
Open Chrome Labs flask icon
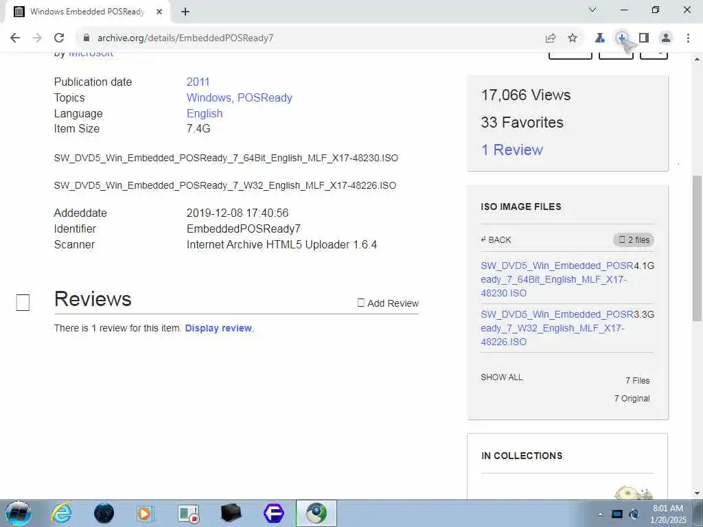(x=599, y=38)
